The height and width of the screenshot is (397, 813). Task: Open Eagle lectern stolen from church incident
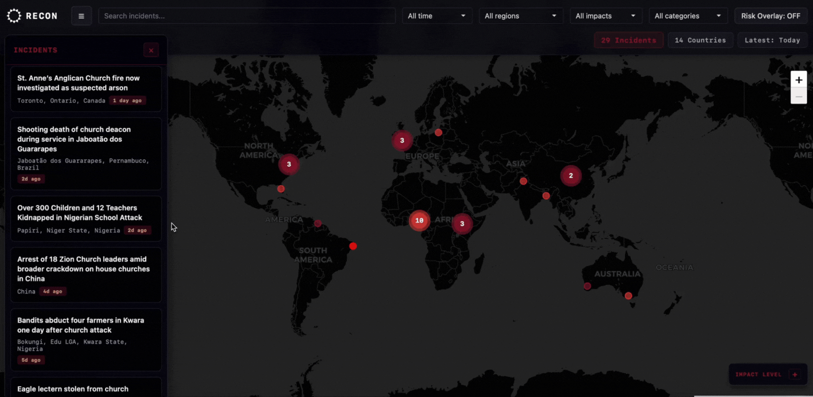point(86,388)
